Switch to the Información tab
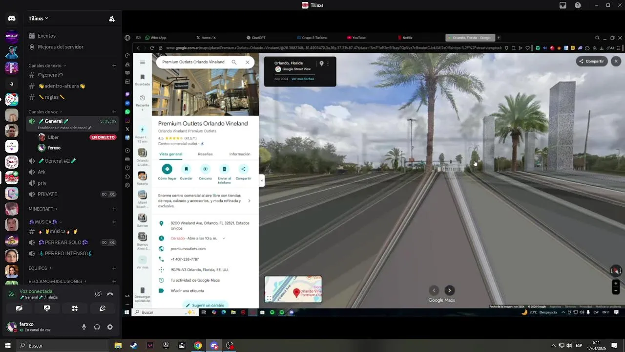 [x=240, y=154]
